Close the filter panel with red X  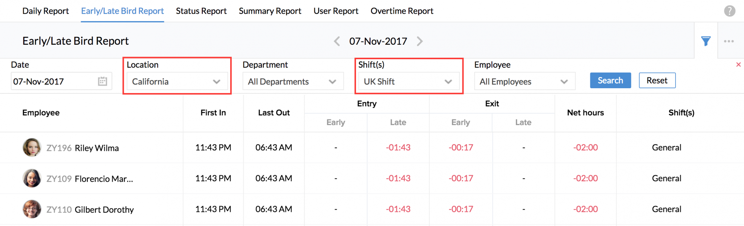(738, 65)
